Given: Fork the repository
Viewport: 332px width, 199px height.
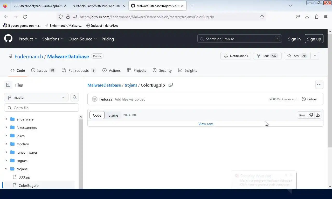Looking at the screenshot, I should [x=267, y=56].
